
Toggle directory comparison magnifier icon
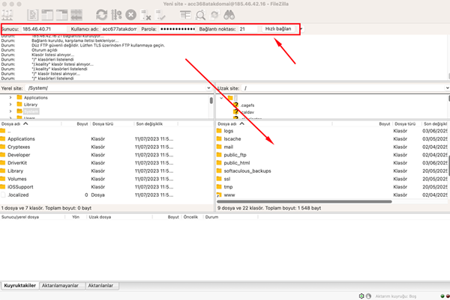pos(200,15)
